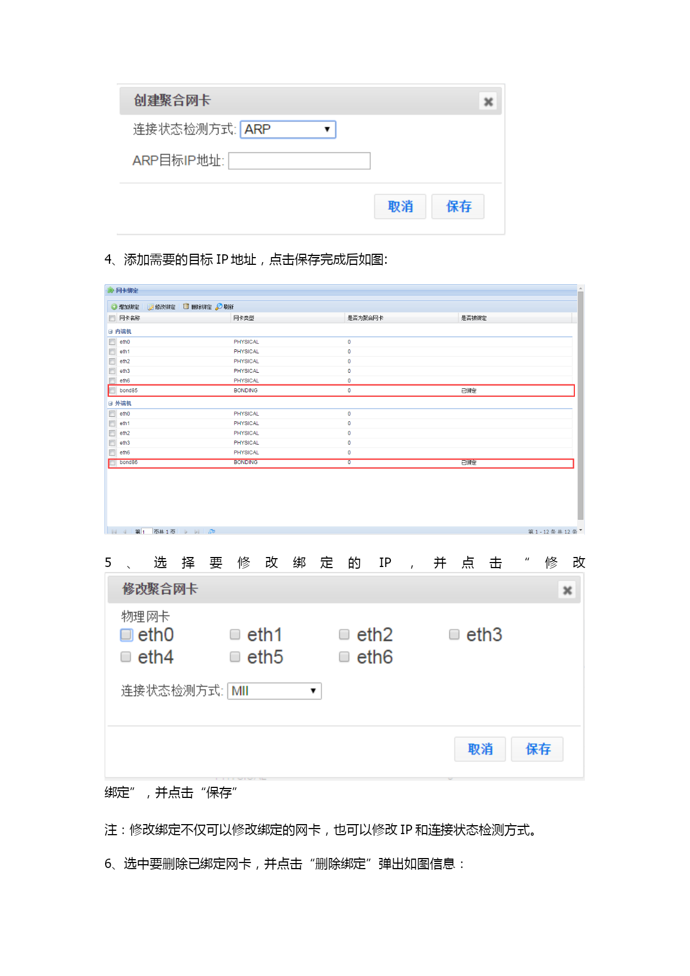Click the 修改绑定 (modify binding) toolbar icon
Viewport: 690px width, 976px height.
pos(150,307)
